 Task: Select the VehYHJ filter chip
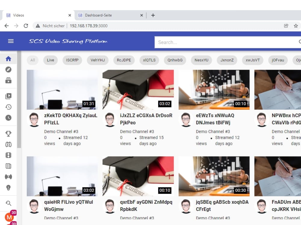point(98,60)
